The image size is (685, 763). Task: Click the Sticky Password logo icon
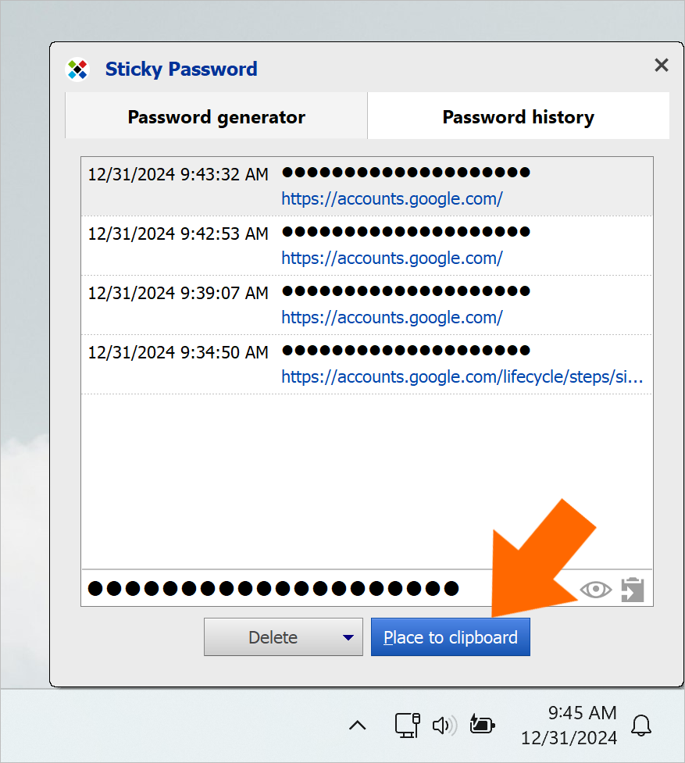point(78,69)
